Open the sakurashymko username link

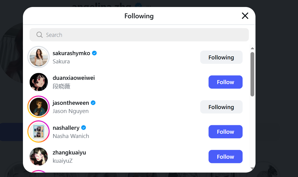71,53
